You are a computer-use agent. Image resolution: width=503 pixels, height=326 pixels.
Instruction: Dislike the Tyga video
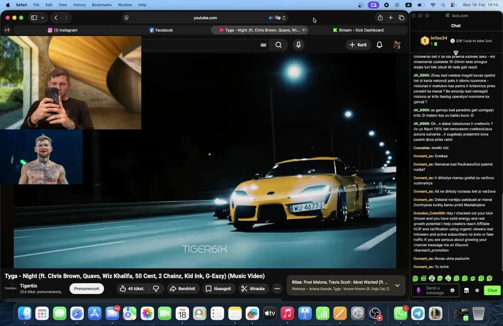[x=156, y=288]
